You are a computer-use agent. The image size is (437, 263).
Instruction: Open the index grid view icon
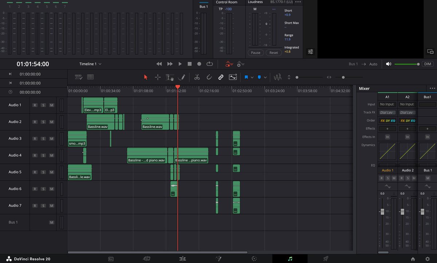[90, 77]
